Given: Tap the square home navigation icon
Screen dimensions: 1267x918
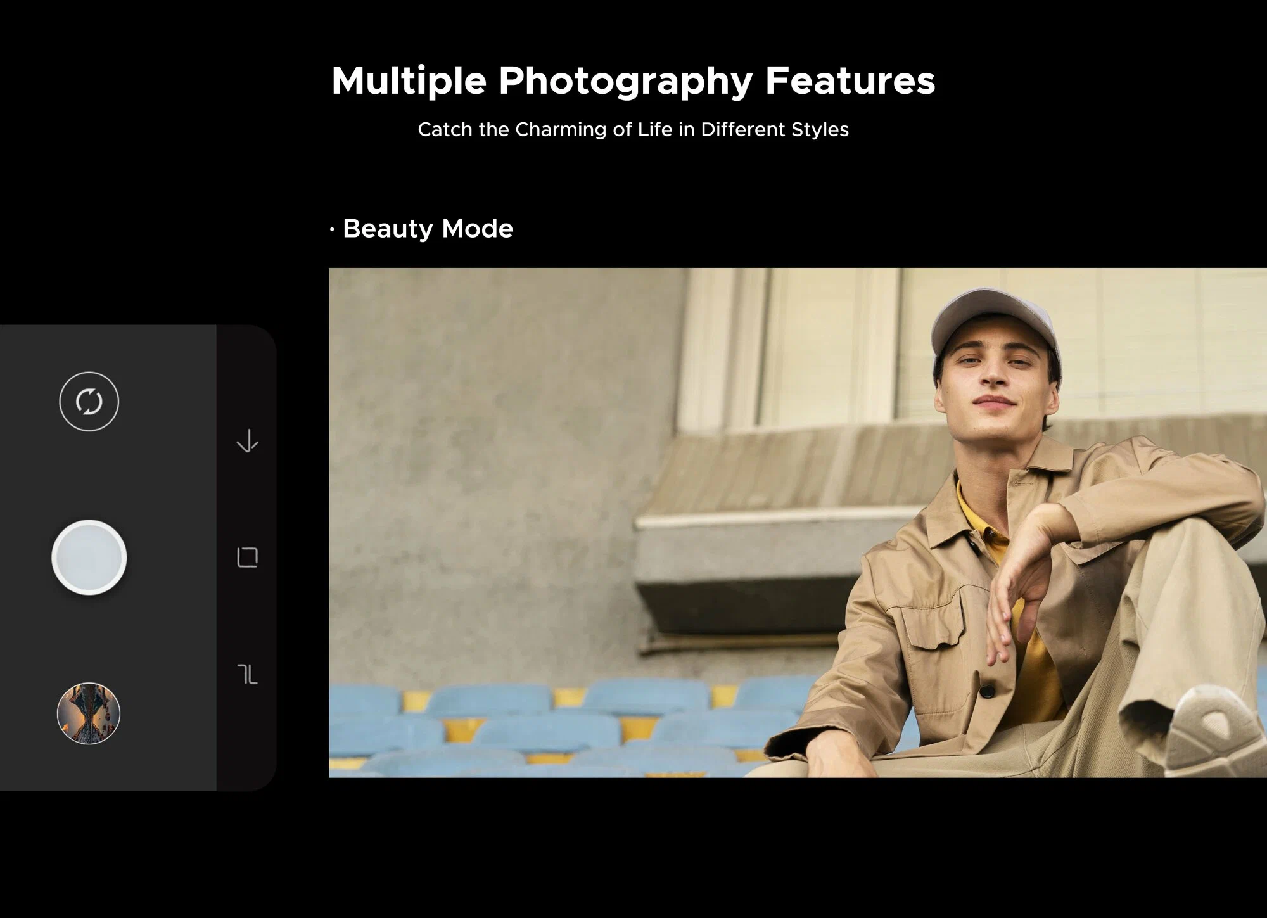Looking at the screenshot, I should [247, 558].
